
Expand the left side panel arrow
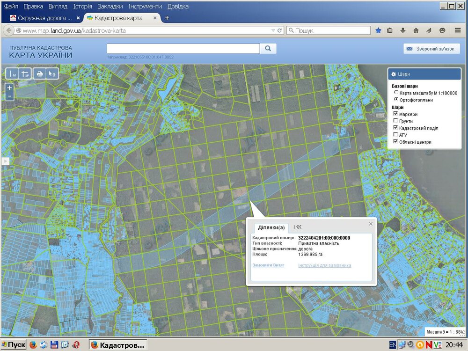(5, 161)
